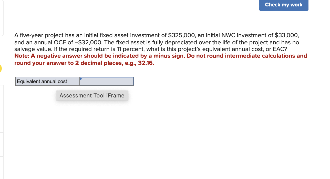Viewport: 330px width, 179px height.
Task: Click the third sidebar panel on the left edge
Action: (2, 121)
